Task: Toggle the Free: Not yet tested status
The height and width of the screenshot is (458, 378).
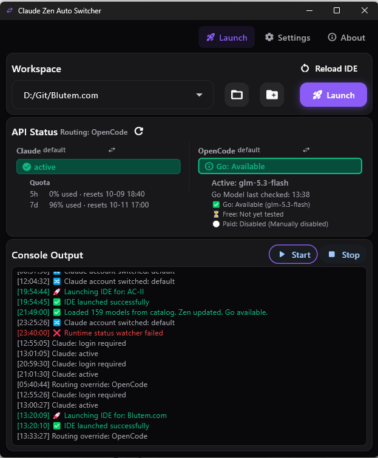Action: (216, 214)
